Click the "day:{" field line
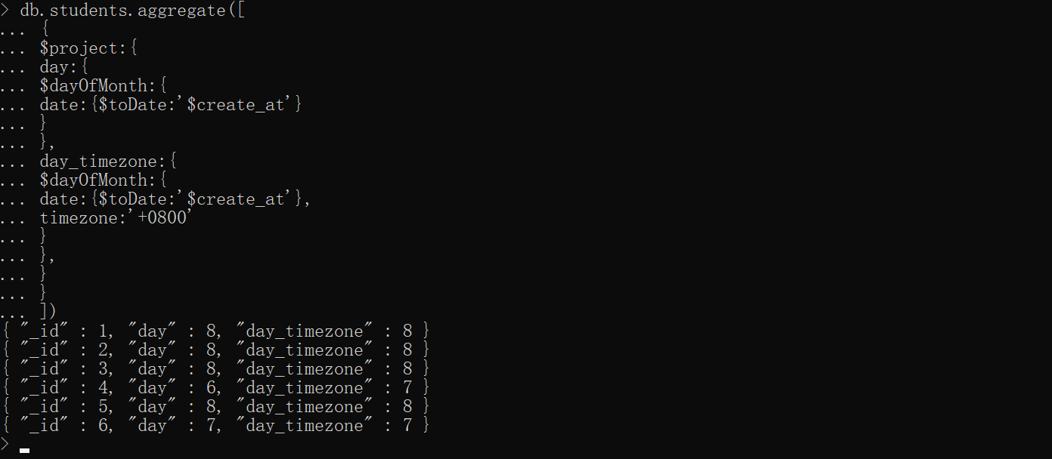 coord(64,67)
